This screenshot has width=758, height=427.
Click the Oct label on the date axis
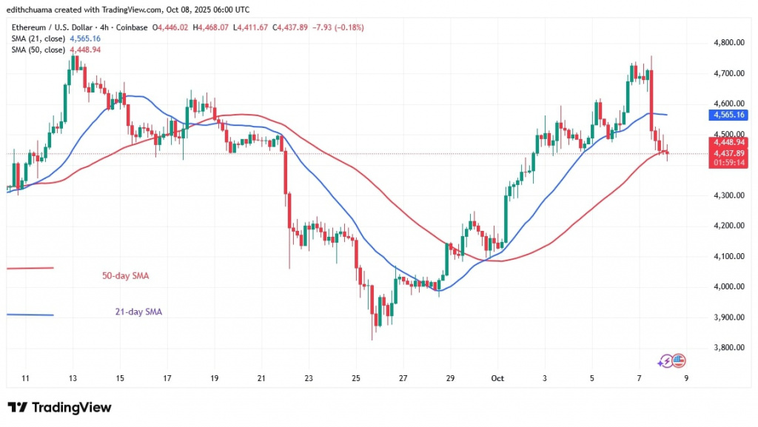(496, 378)
